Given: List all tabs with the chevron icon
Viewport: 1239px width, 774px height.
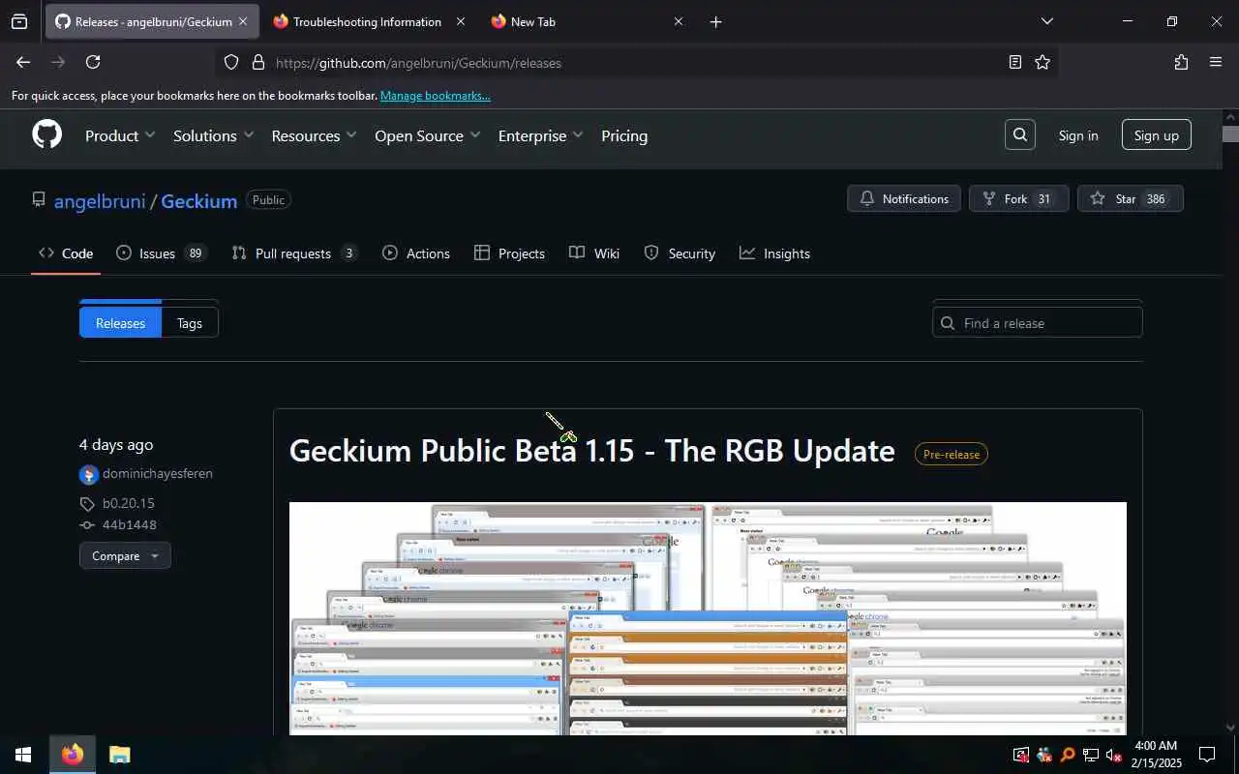Looking at the screenshot, I should pyautogui.click(x=1046, y=21).
